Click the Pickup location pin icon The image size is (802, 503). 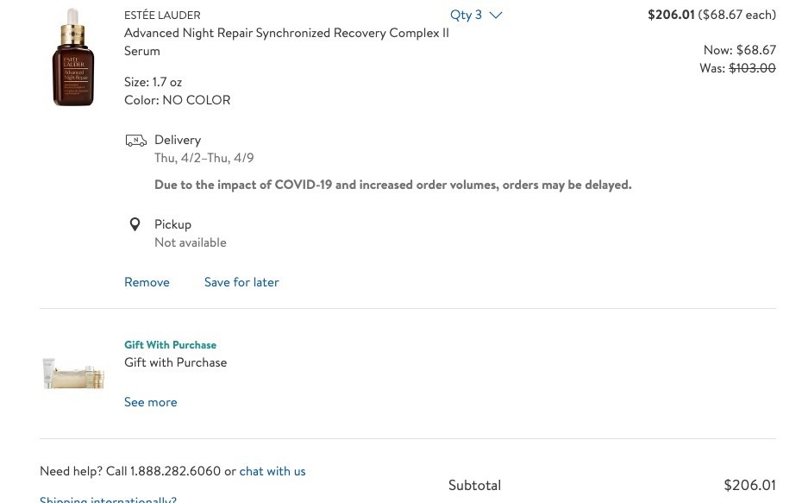pos(135,224)
